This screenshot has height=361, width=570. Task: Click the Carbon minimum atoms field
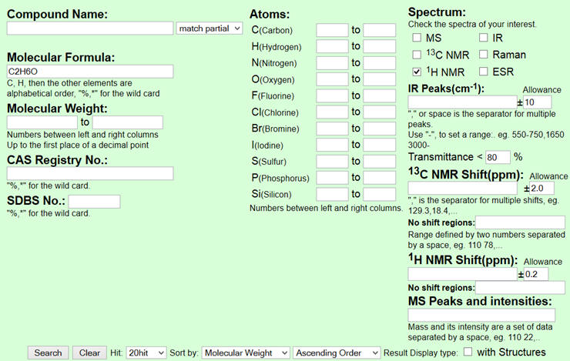(332, 30)
